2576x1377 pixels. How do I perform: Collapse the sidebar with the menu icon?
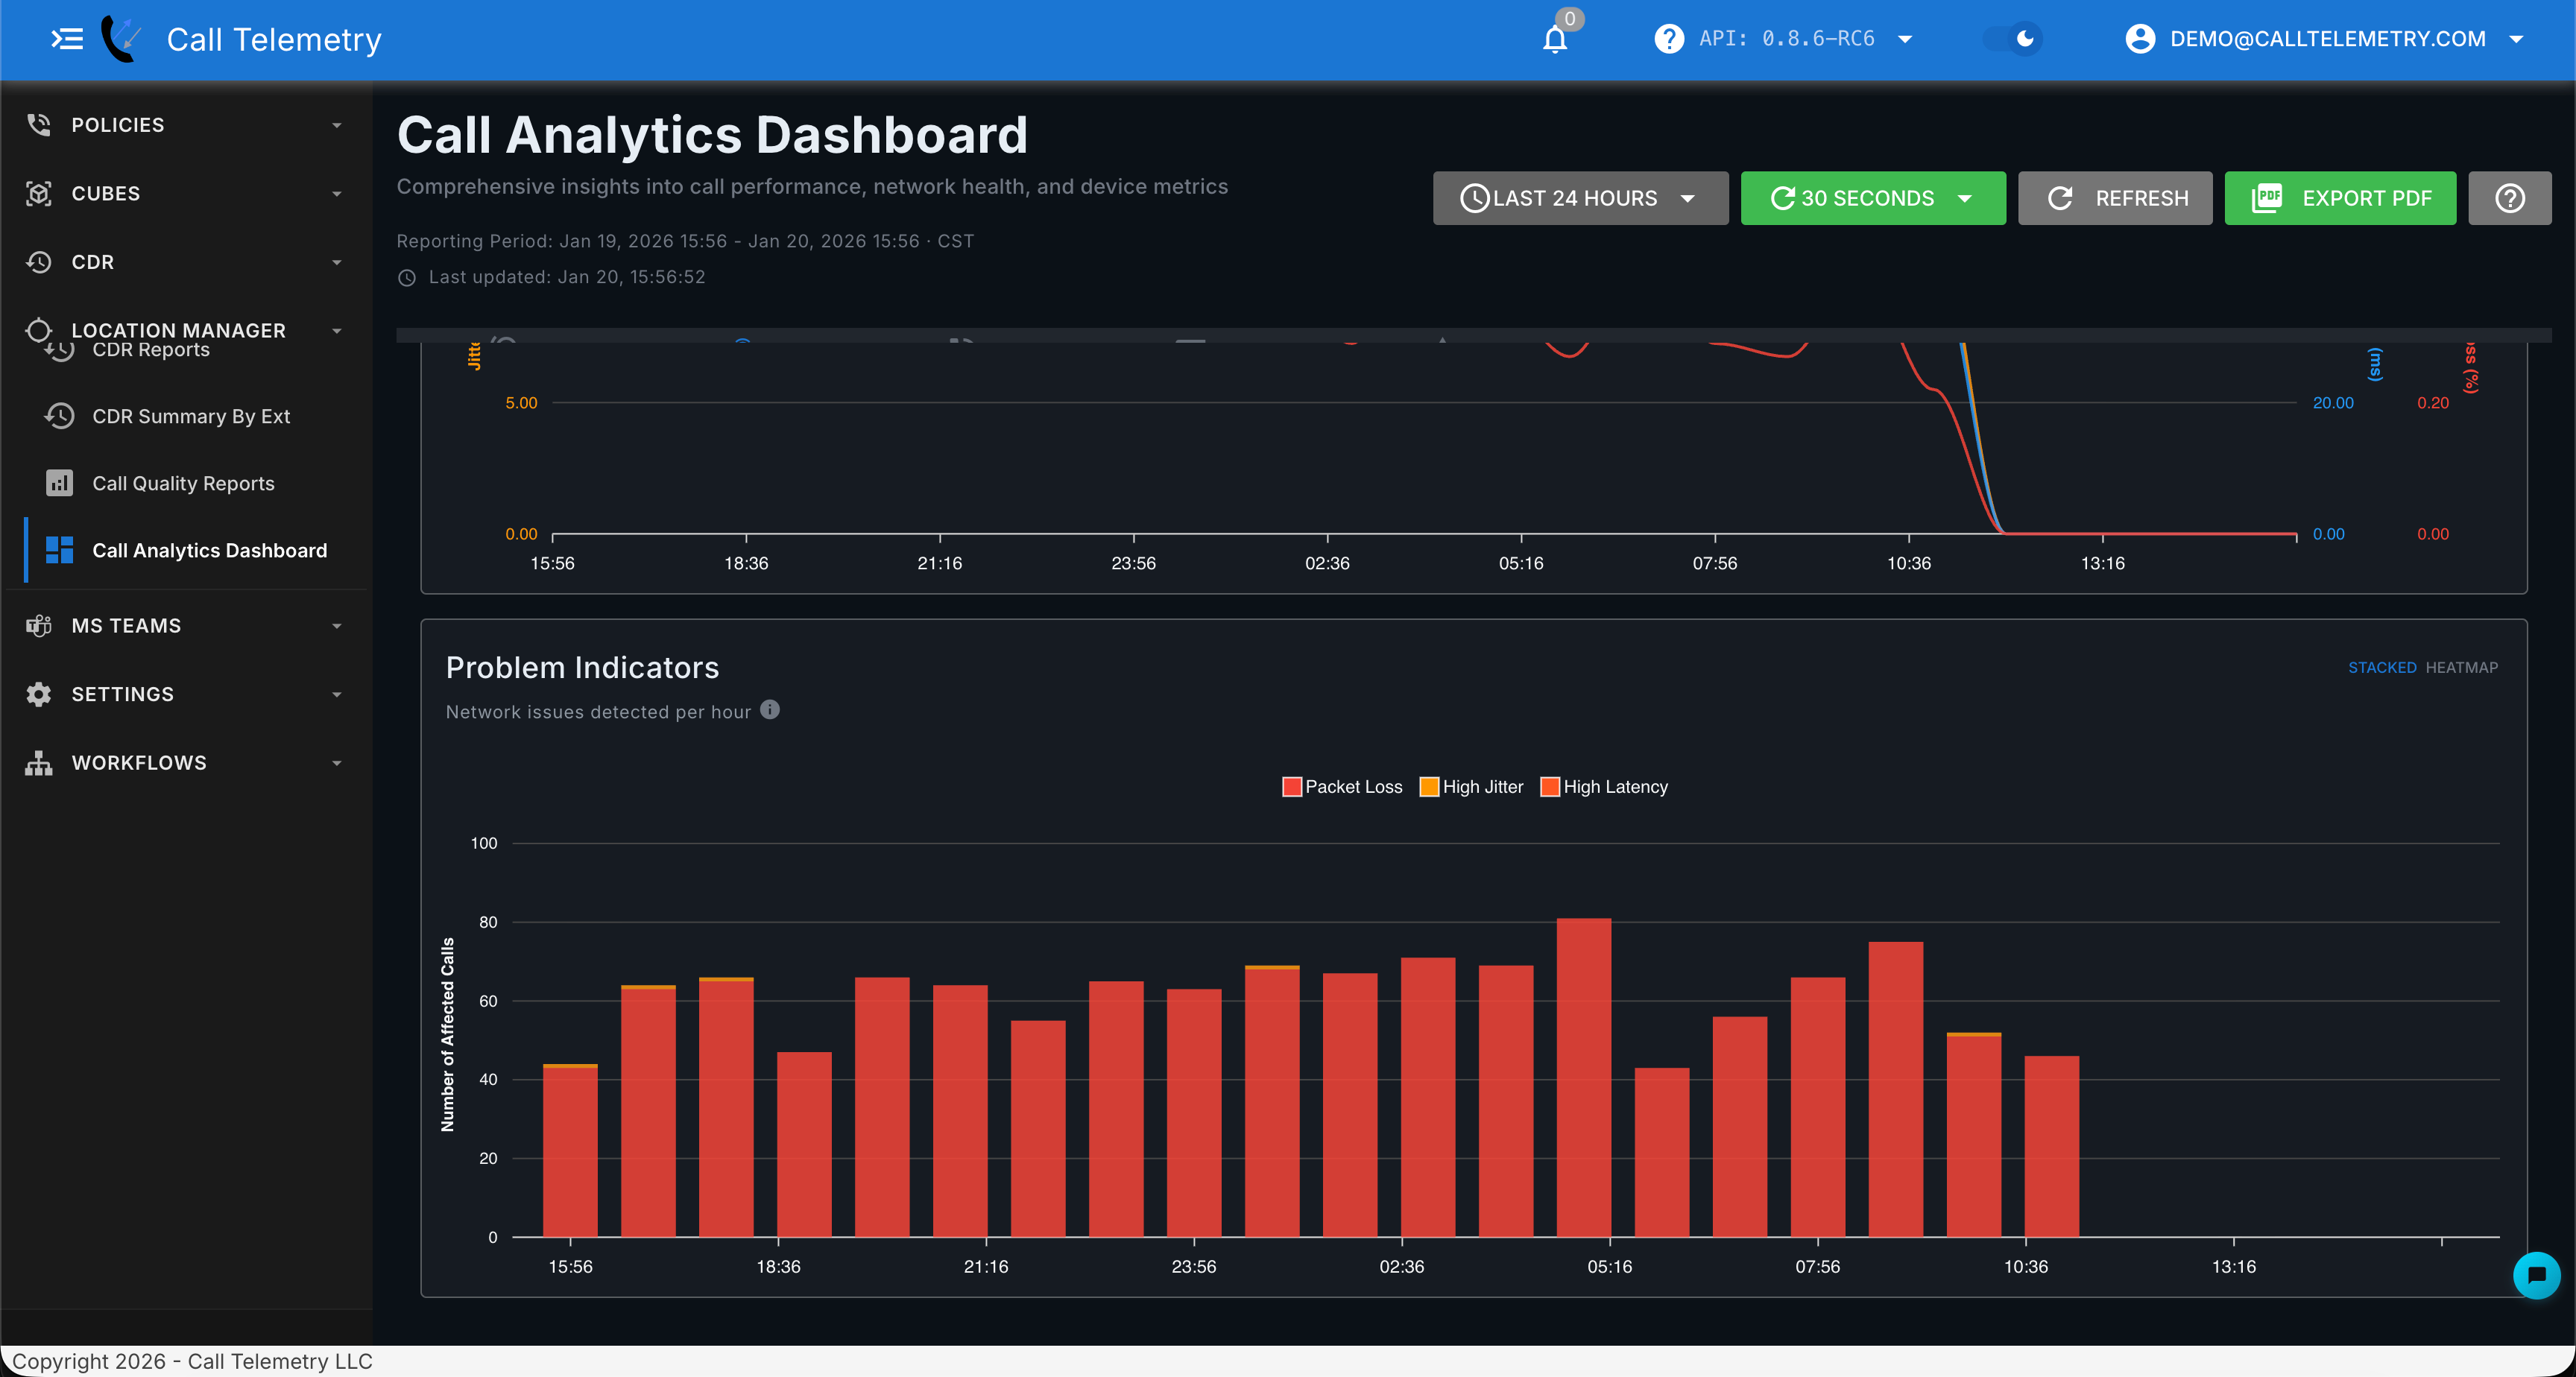(67, 39)
